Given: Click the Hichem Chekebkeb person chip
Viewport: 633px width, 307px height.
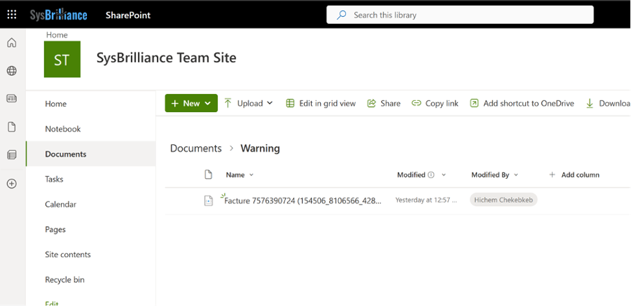Looking at the screenshot, I should pyautogui.click(x=503, y=200).
